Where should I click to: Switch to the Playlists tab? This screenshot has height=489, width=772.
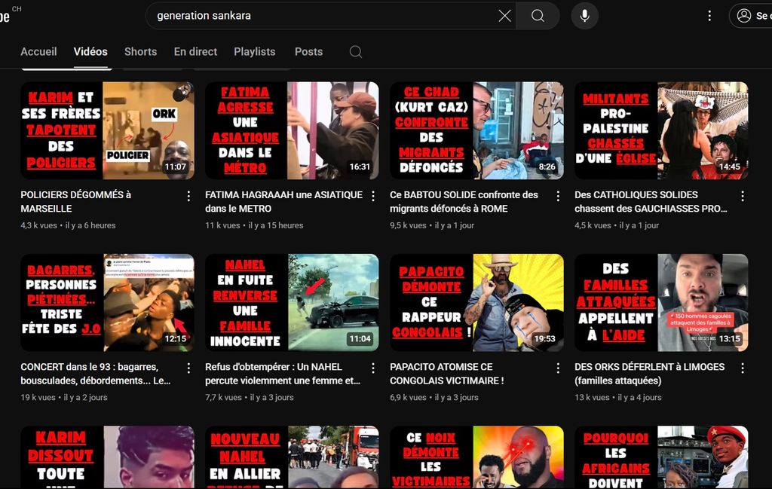coord(255,52)
